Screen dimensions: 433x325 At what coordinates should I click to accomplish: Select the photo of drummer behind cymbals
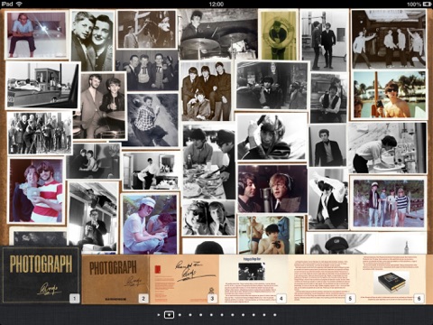tap(218, 33)
